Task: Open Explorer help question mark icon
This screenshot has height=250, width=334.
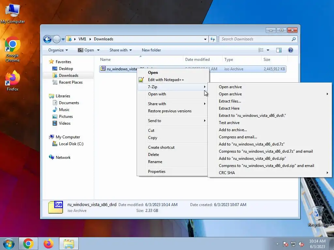Action: (x=290, y=50)
